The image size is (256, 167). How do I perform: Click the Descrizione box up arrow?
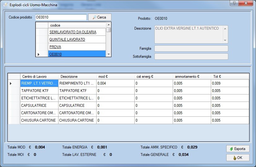(x=225, y=29)
